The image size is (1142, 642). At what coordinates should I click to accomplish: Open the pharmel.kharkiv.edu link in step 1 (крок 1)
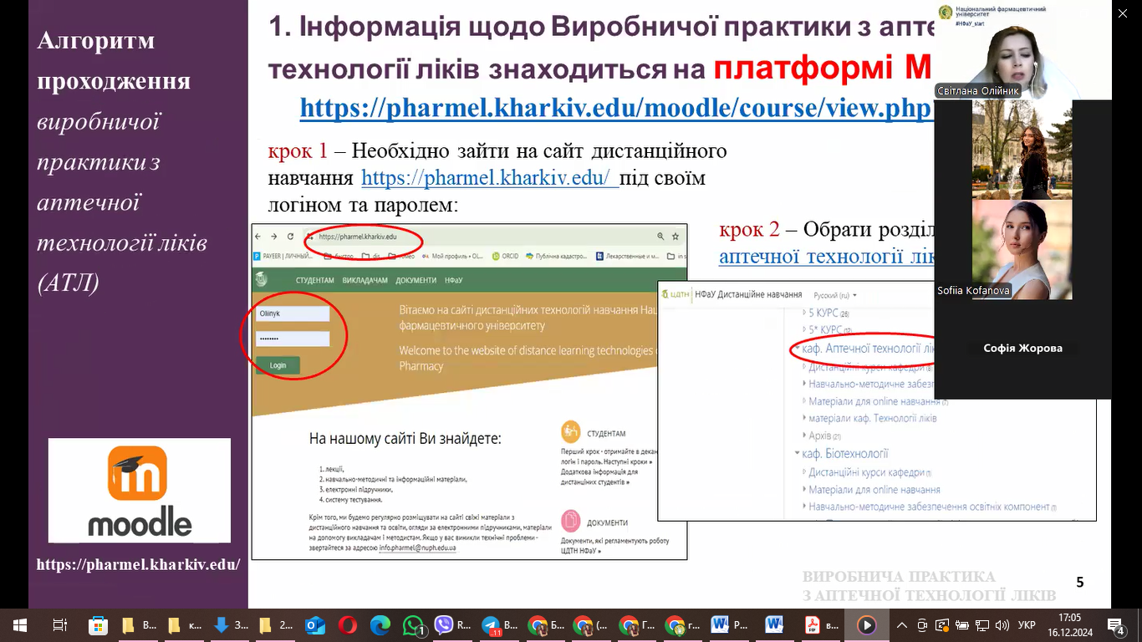490,178
